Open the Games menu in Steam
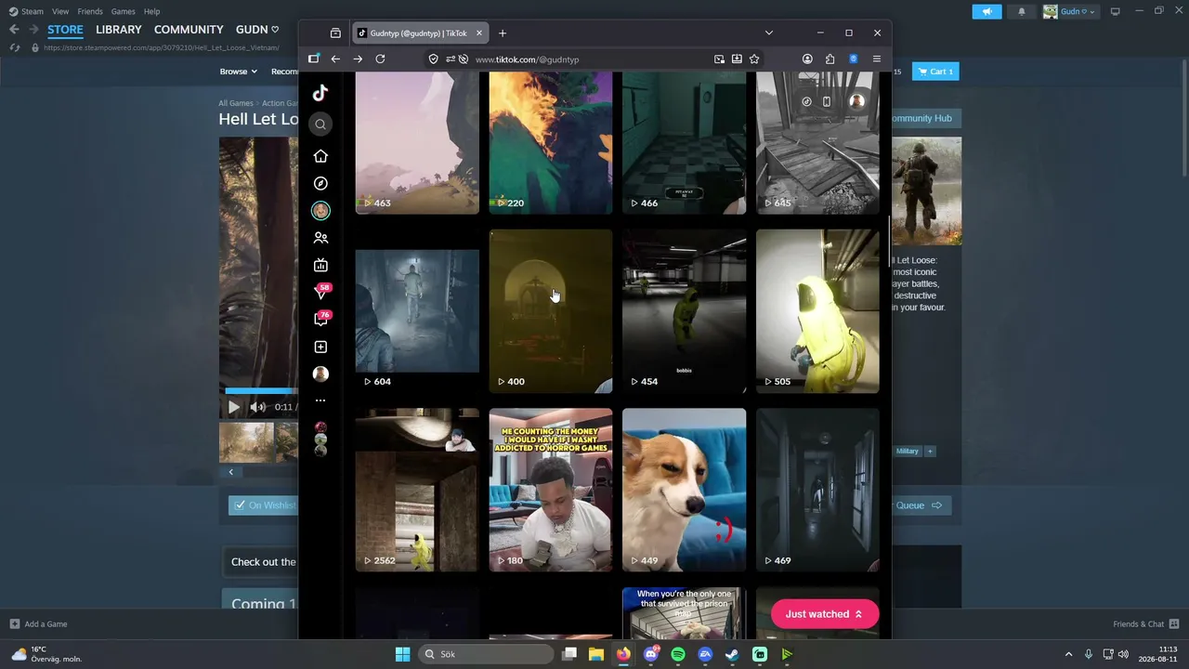This screenshot has height=669, width=1189. coord(123,11)
